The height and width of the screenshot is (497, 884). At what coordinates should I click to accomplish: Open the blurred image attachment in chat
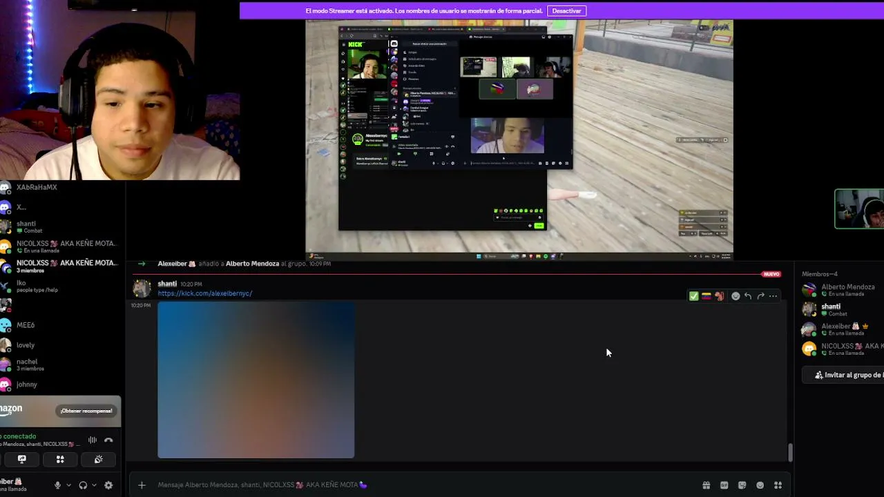click(256, 380)
